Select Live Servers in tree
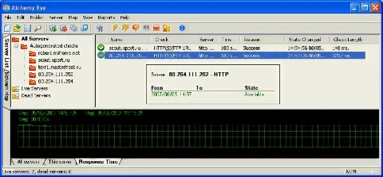This screenshot has height=177, width=383. click(x=34, y=89)
